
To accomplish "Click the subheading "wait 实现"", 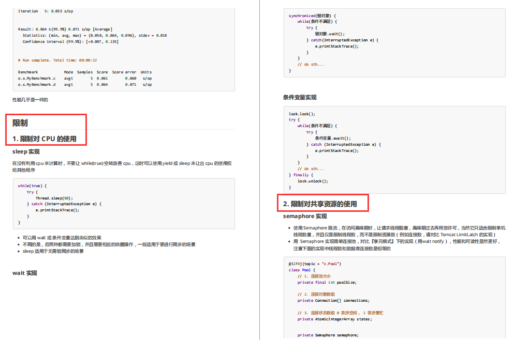I will [25, 273].
